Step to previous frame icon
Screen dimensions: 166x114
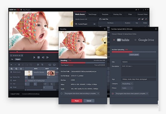(43, 57)
